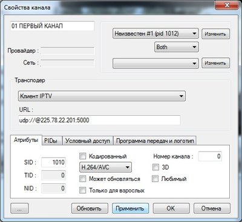242x222 pixels.
Task: Check the 3D checkbox
Action: coord(155,167)
